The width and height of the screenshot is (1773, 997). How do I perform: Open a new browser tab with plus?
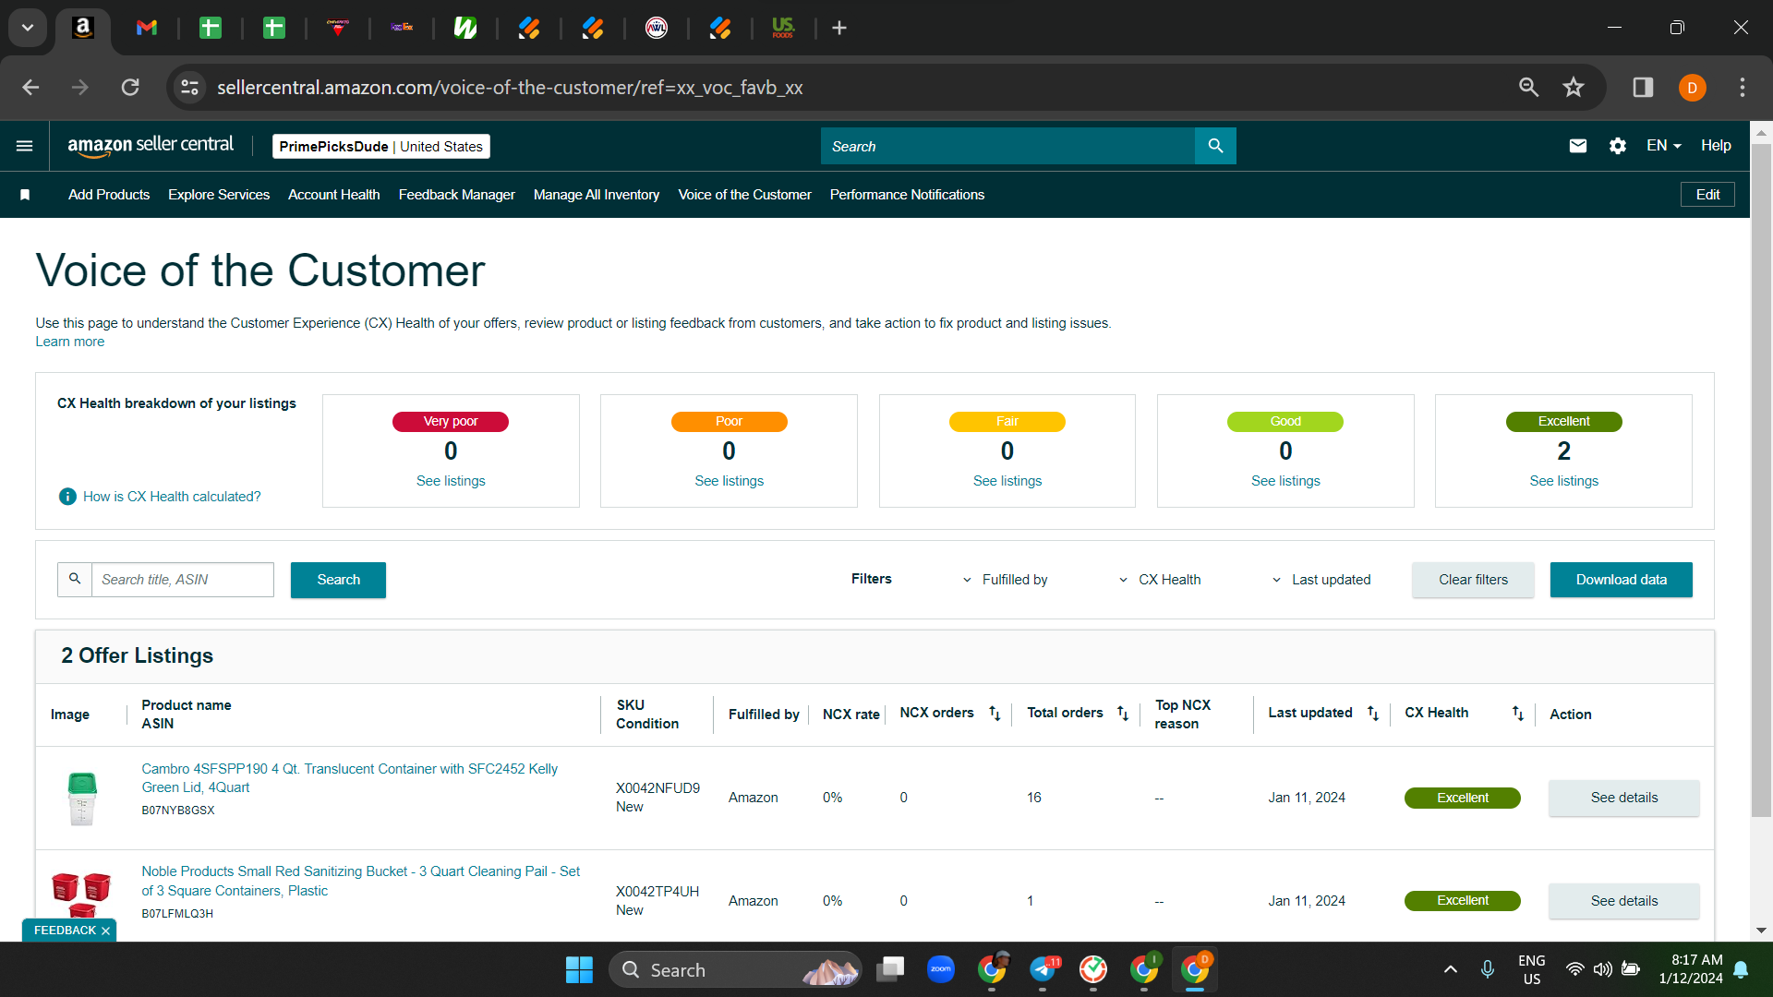(839, 29)
